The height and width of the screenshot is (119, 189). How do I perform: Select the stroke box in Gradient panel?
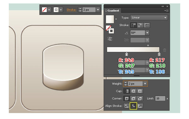point(111,31)
